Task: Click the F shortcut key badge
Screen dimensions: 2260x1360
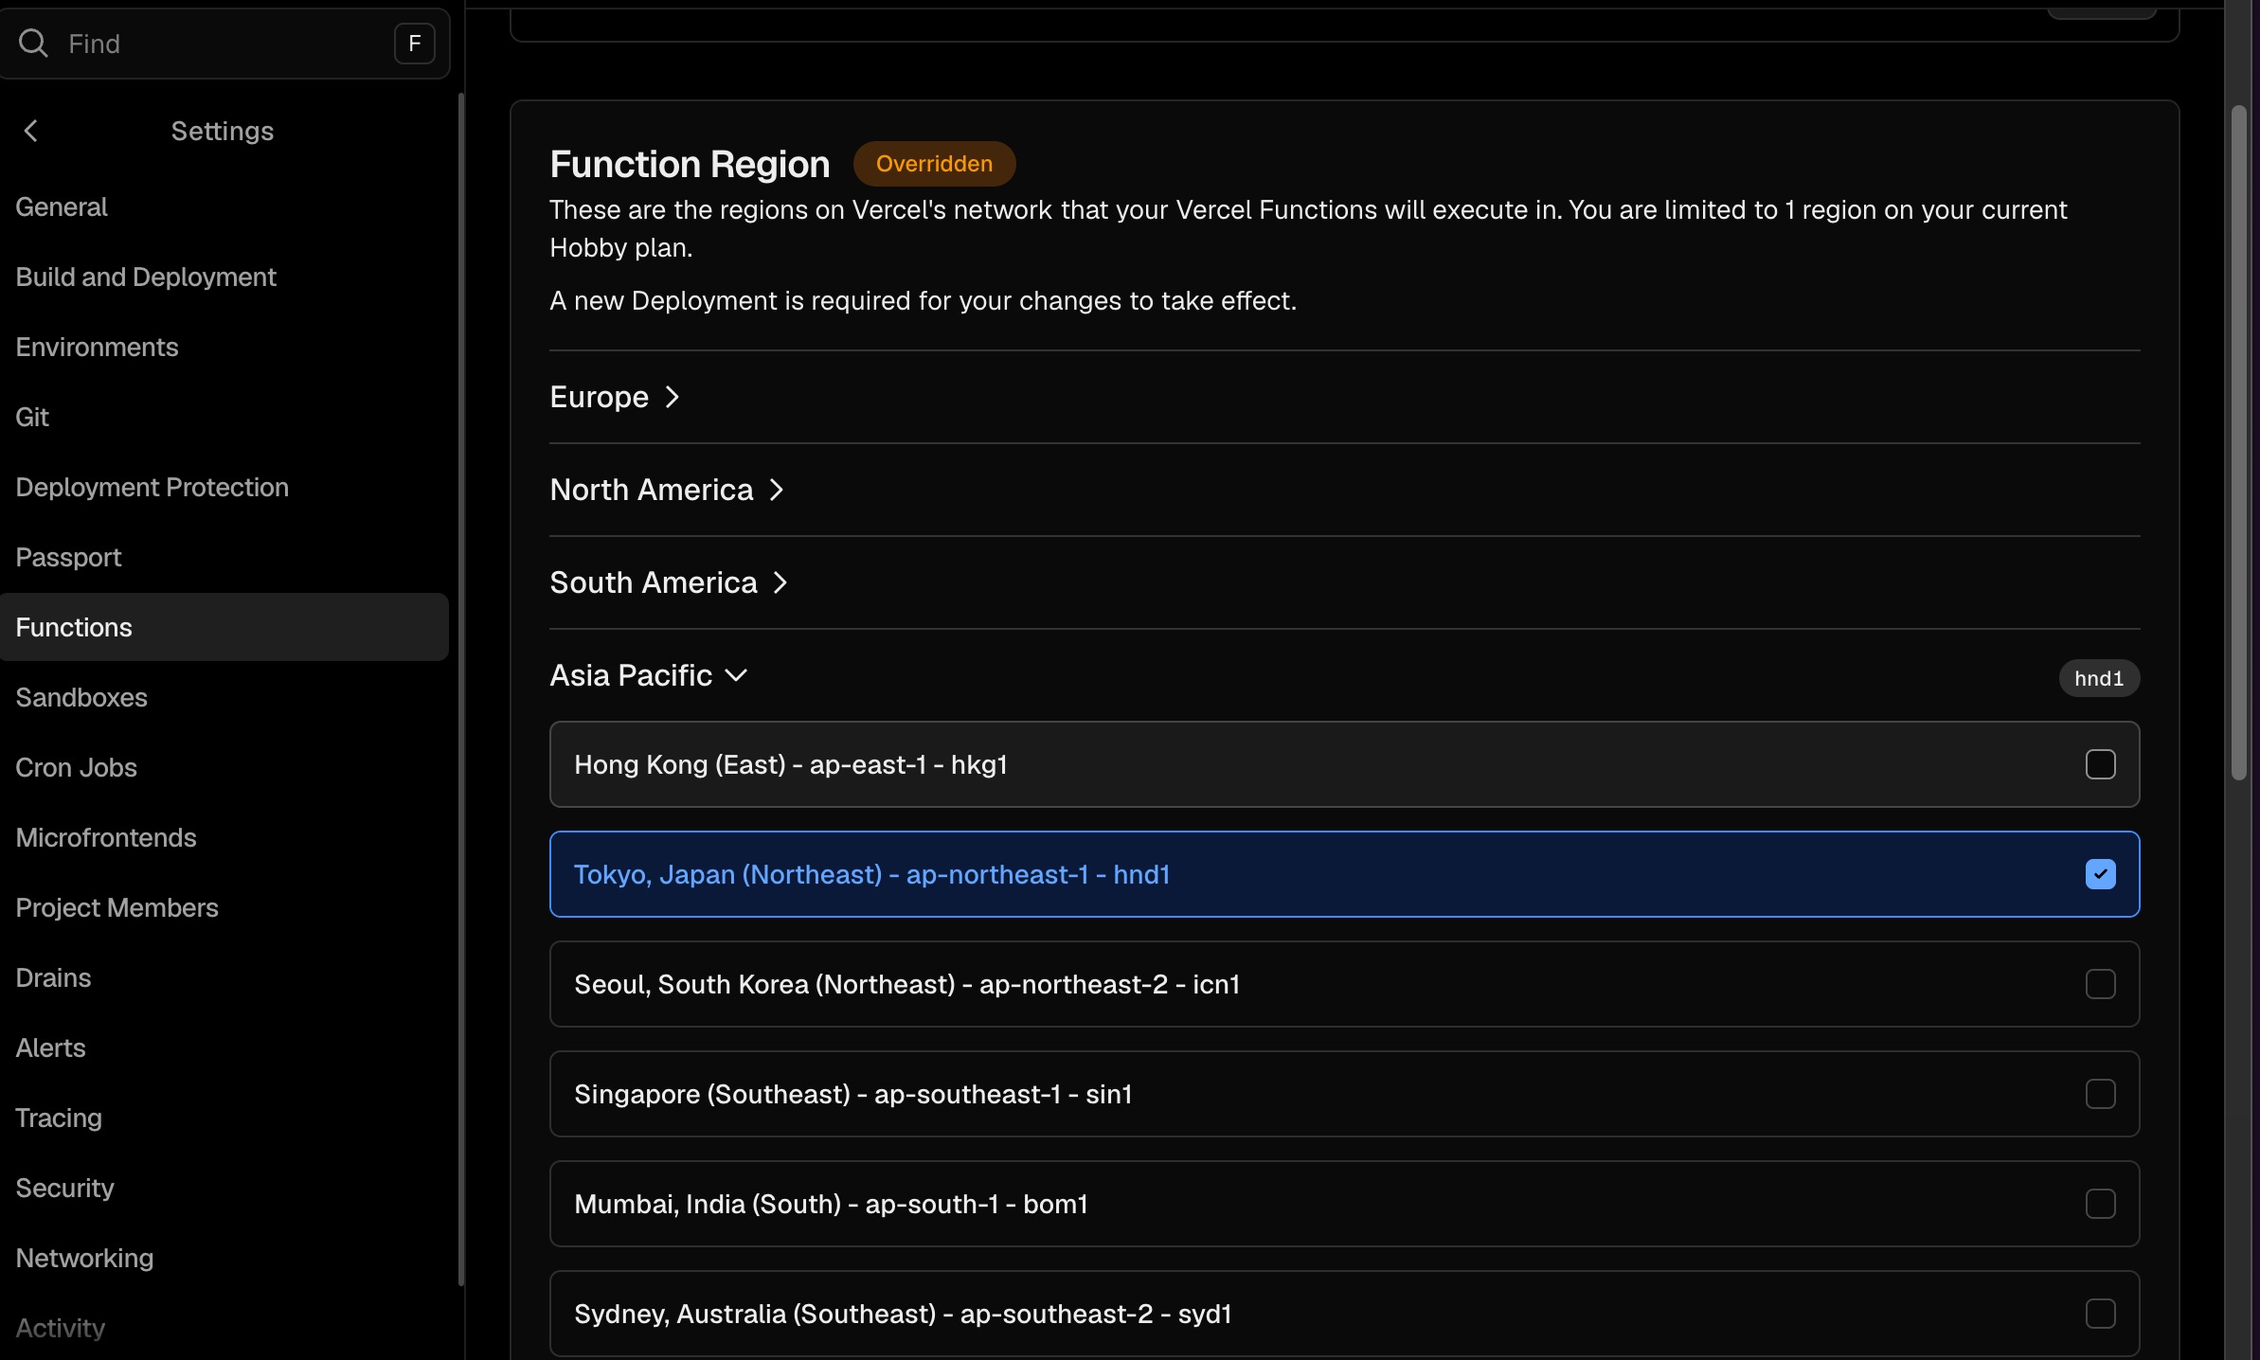Action: click(x=414, y=44)
